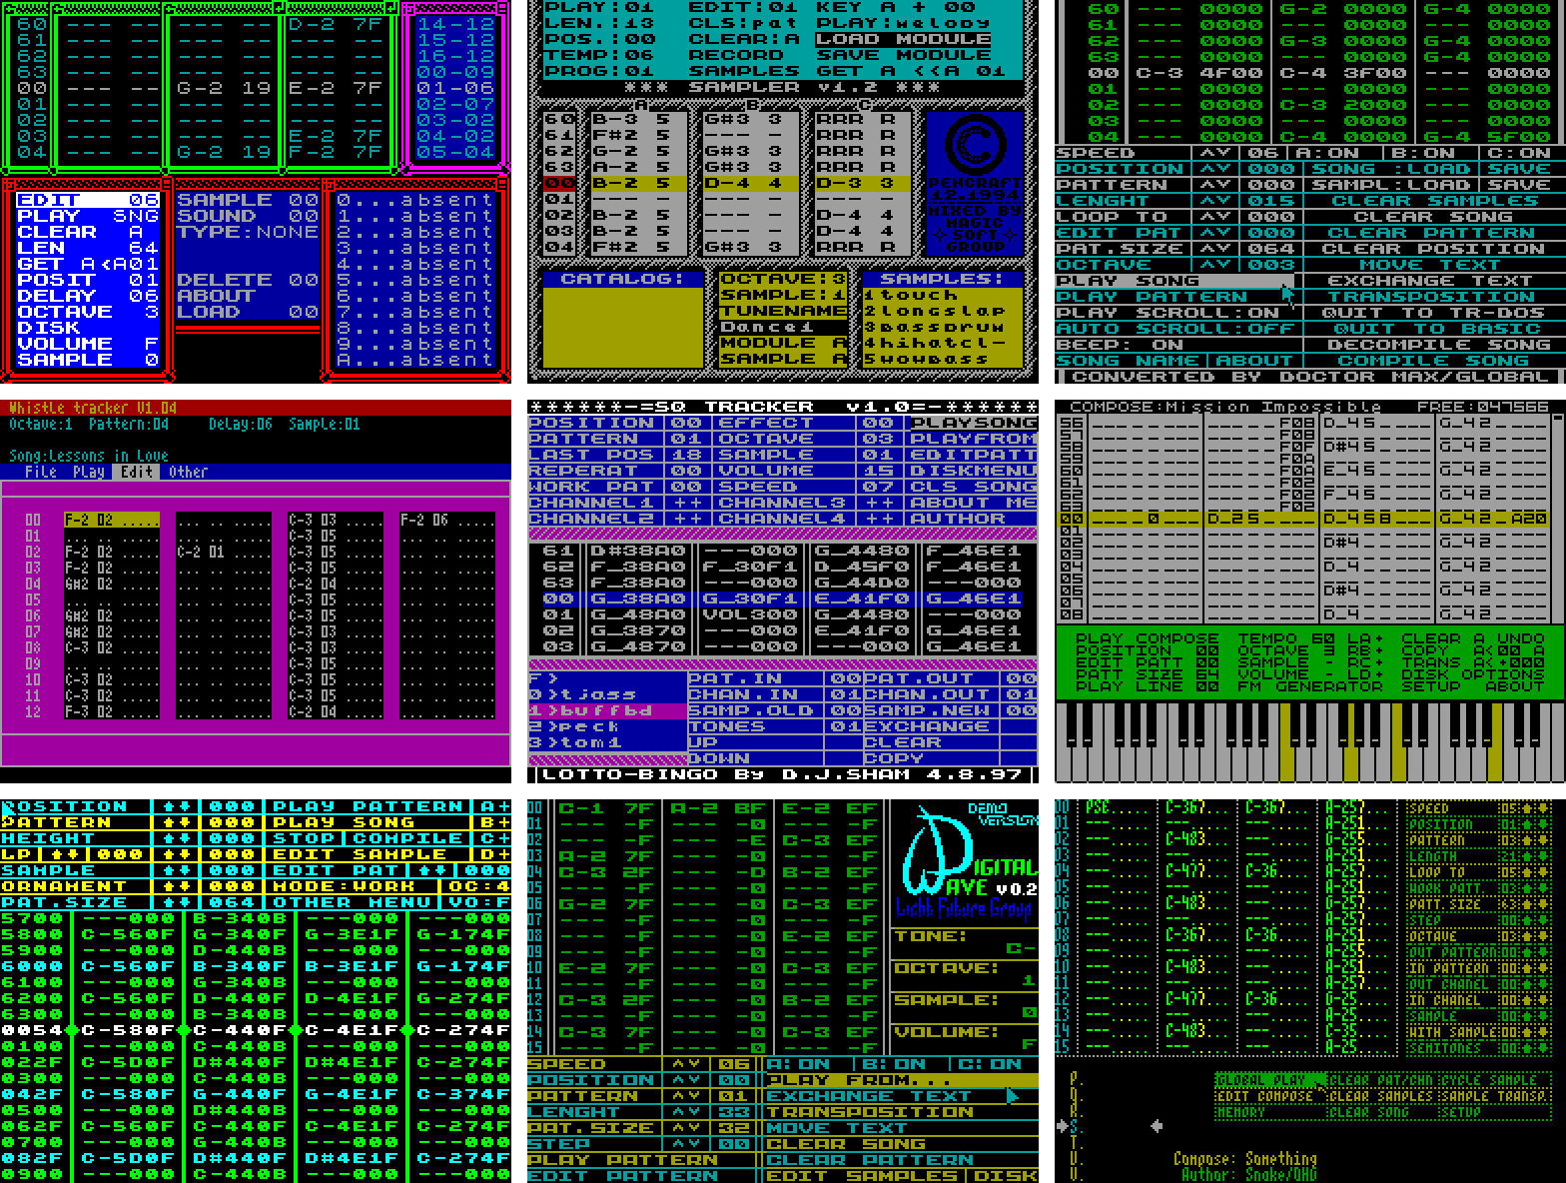Click SAVE MODULE in Sampler v1.2
This screenshot has width=1566, height=1183.
point(903,55)
